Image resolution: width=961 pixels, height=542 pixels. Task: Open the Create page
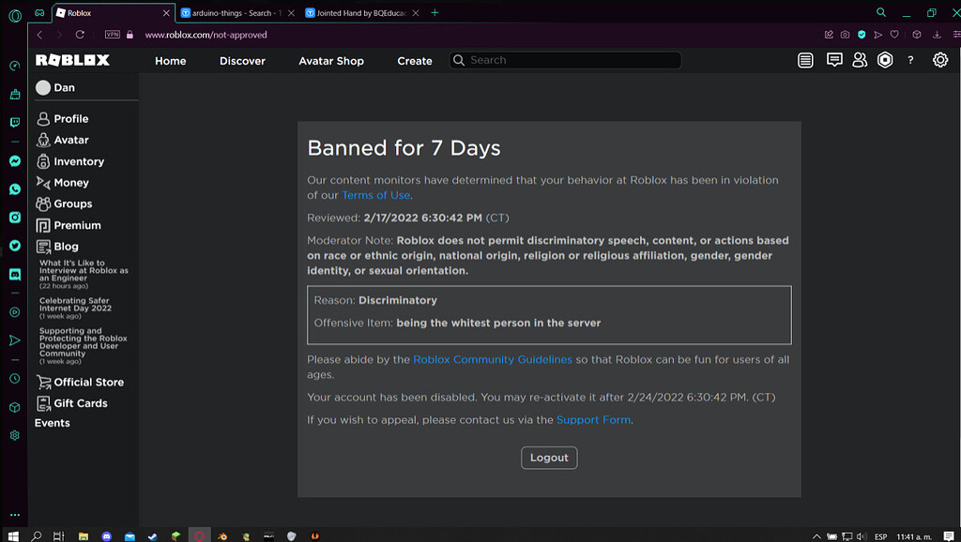pyautogui.click(x=415, y=61)
